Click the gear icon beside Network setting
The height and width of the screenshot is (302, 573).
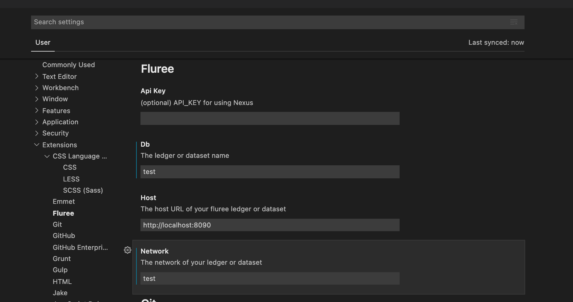[127, 250]
